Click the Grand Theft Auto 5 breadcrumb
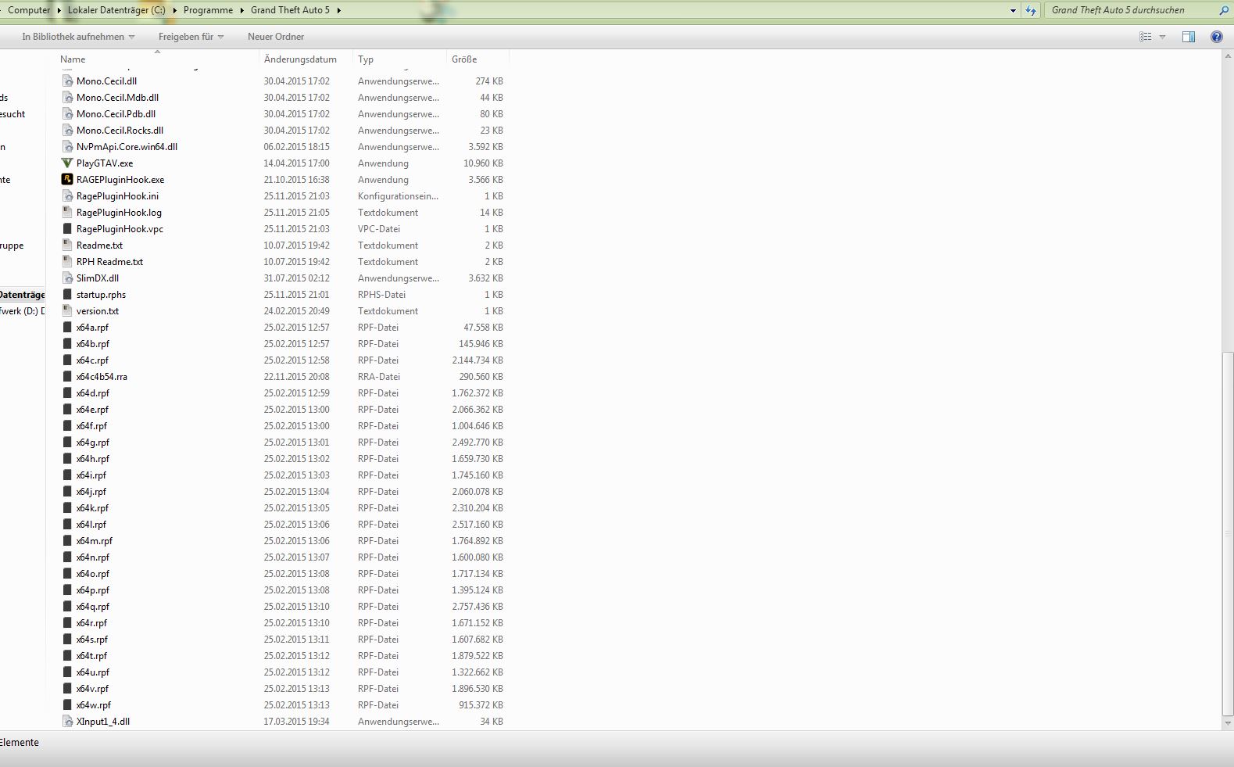 click(x=290, y=10)
